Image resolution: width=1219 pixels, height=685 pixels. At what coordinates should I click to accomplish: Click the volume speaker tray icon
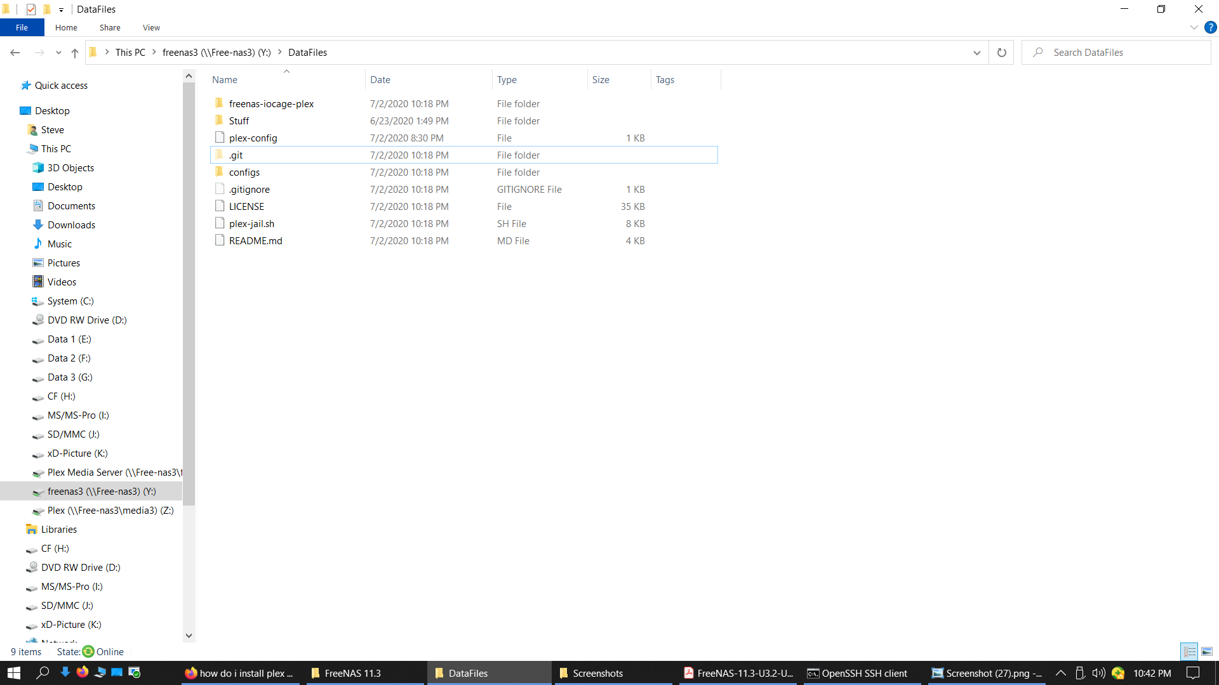(1099, 673)
